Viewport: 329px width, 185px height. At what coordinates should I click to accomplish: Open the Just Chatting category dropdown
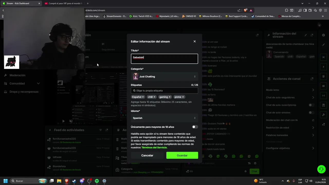tap(164, 77)
